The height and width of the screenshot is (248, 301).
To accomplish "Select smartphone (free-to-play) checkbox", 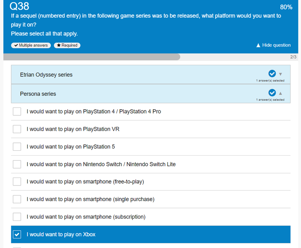I will pos(17,182).
